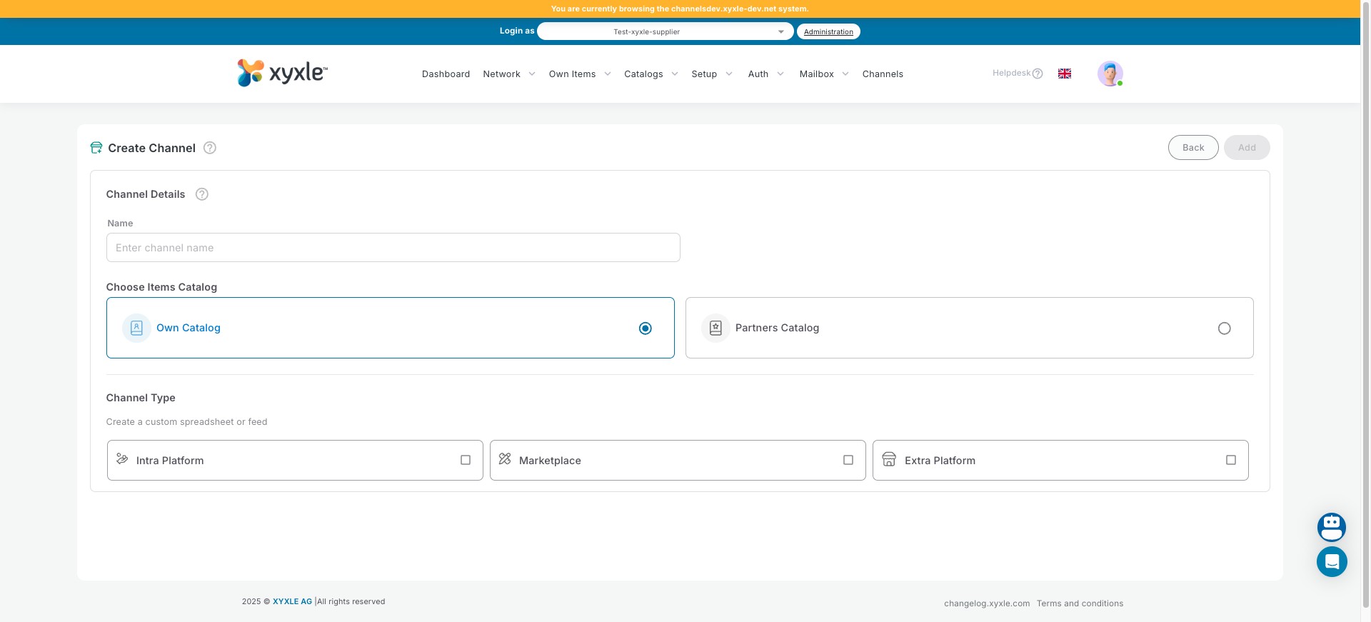This screenshot has height=622, width=1371.
Task: Go to Dashboard in navigation
Action: pyautogui.click(x=446, y=74)
